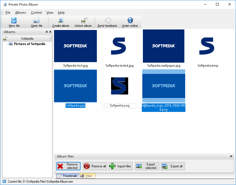Viewport: 236px width, 185px height.
Task: Click the Open file toolbar icon
Action: click(36, 20)
